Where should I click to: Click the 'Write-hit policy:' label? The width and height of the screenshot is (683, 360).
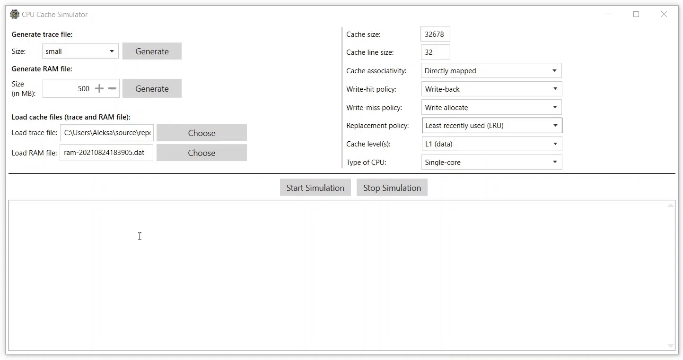pyautogui.click(x=371, y=89)
